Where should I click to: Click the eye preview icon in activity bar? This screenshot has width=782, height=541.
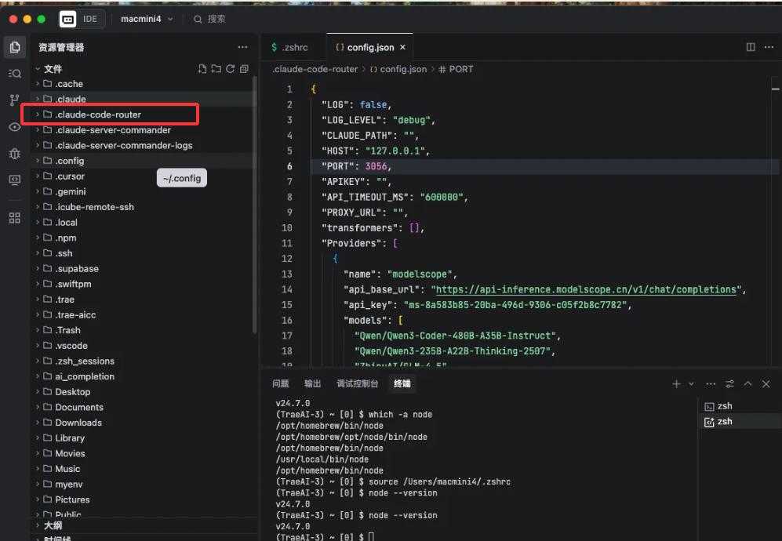pos(15,127)
